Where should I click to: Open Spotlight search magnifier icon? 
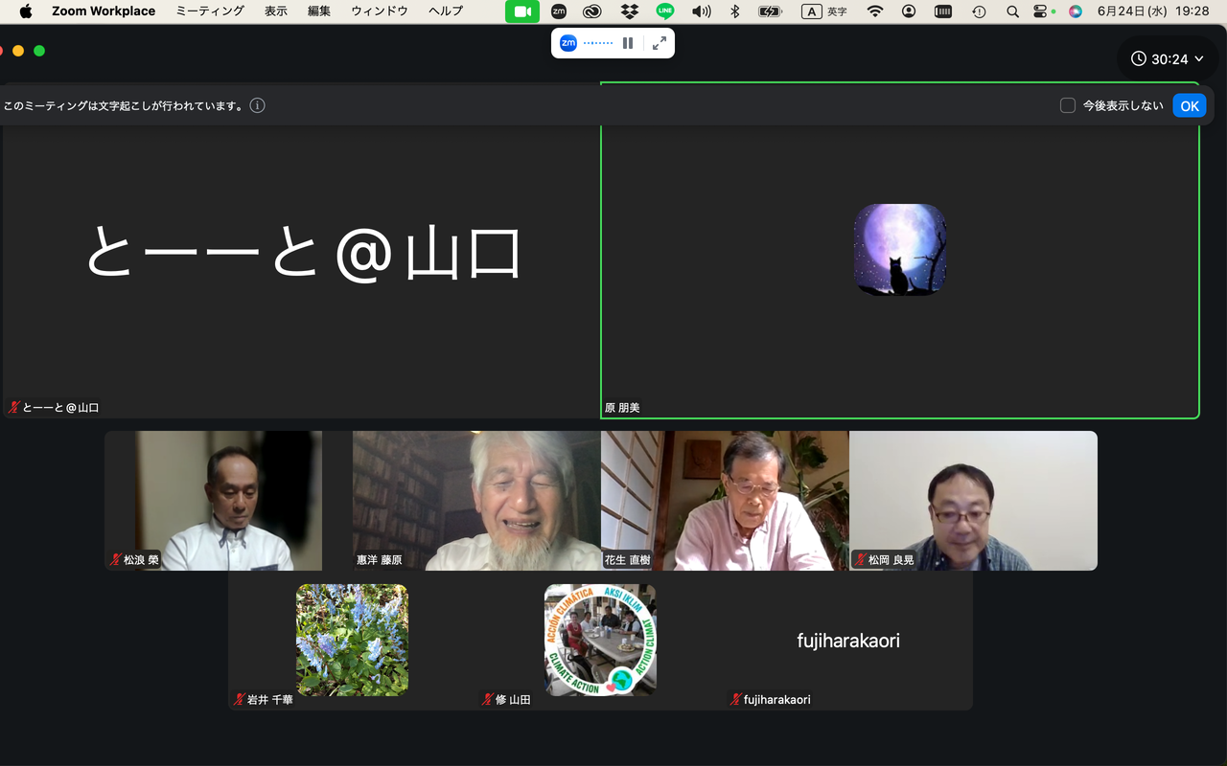tap(1012, 11)
